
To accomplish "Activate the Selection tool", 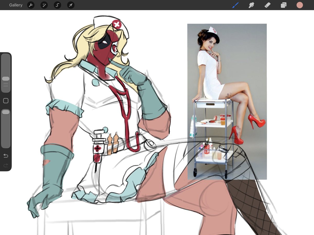I will point(57,5).
